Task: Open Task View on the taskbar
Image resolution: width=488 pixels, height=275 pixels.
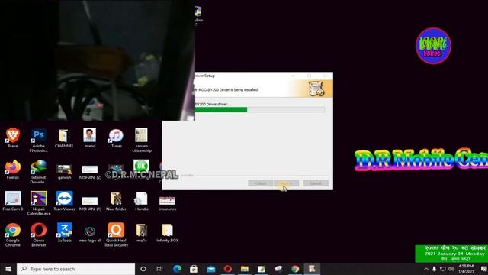Action: (159, 269)
